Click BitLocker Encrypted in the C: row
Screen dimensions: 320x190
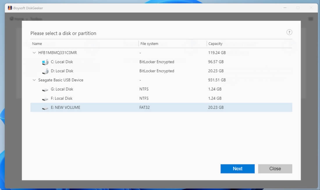point(157,62)
